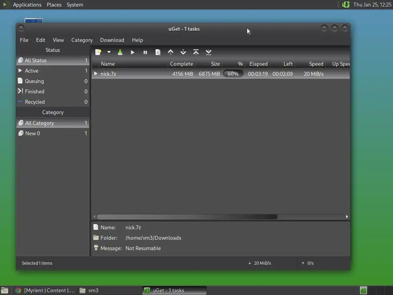Click the horizontal scrollbar thumb of download list
This screenshot has width=393, height=295.
pos(187,217)
